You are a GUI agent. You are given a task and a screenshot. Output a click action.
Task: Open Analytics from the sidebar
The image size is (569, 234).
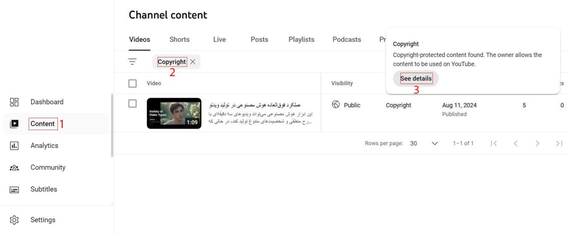(44, 146)
